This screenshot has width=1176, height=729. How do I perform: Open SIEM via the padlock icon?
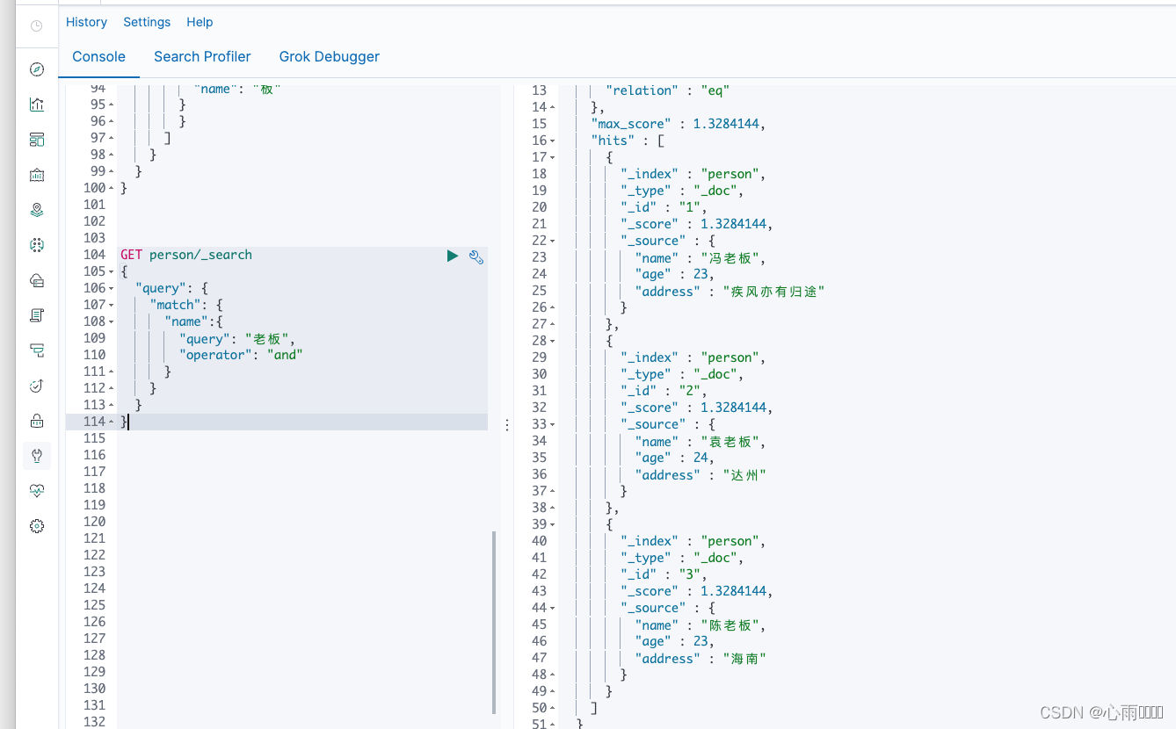pyautogui.click(x=36, y=421)
